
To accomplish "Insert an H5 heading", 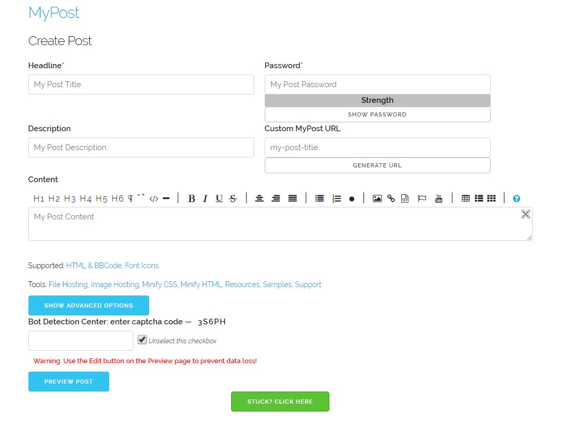I will (101, 199).
